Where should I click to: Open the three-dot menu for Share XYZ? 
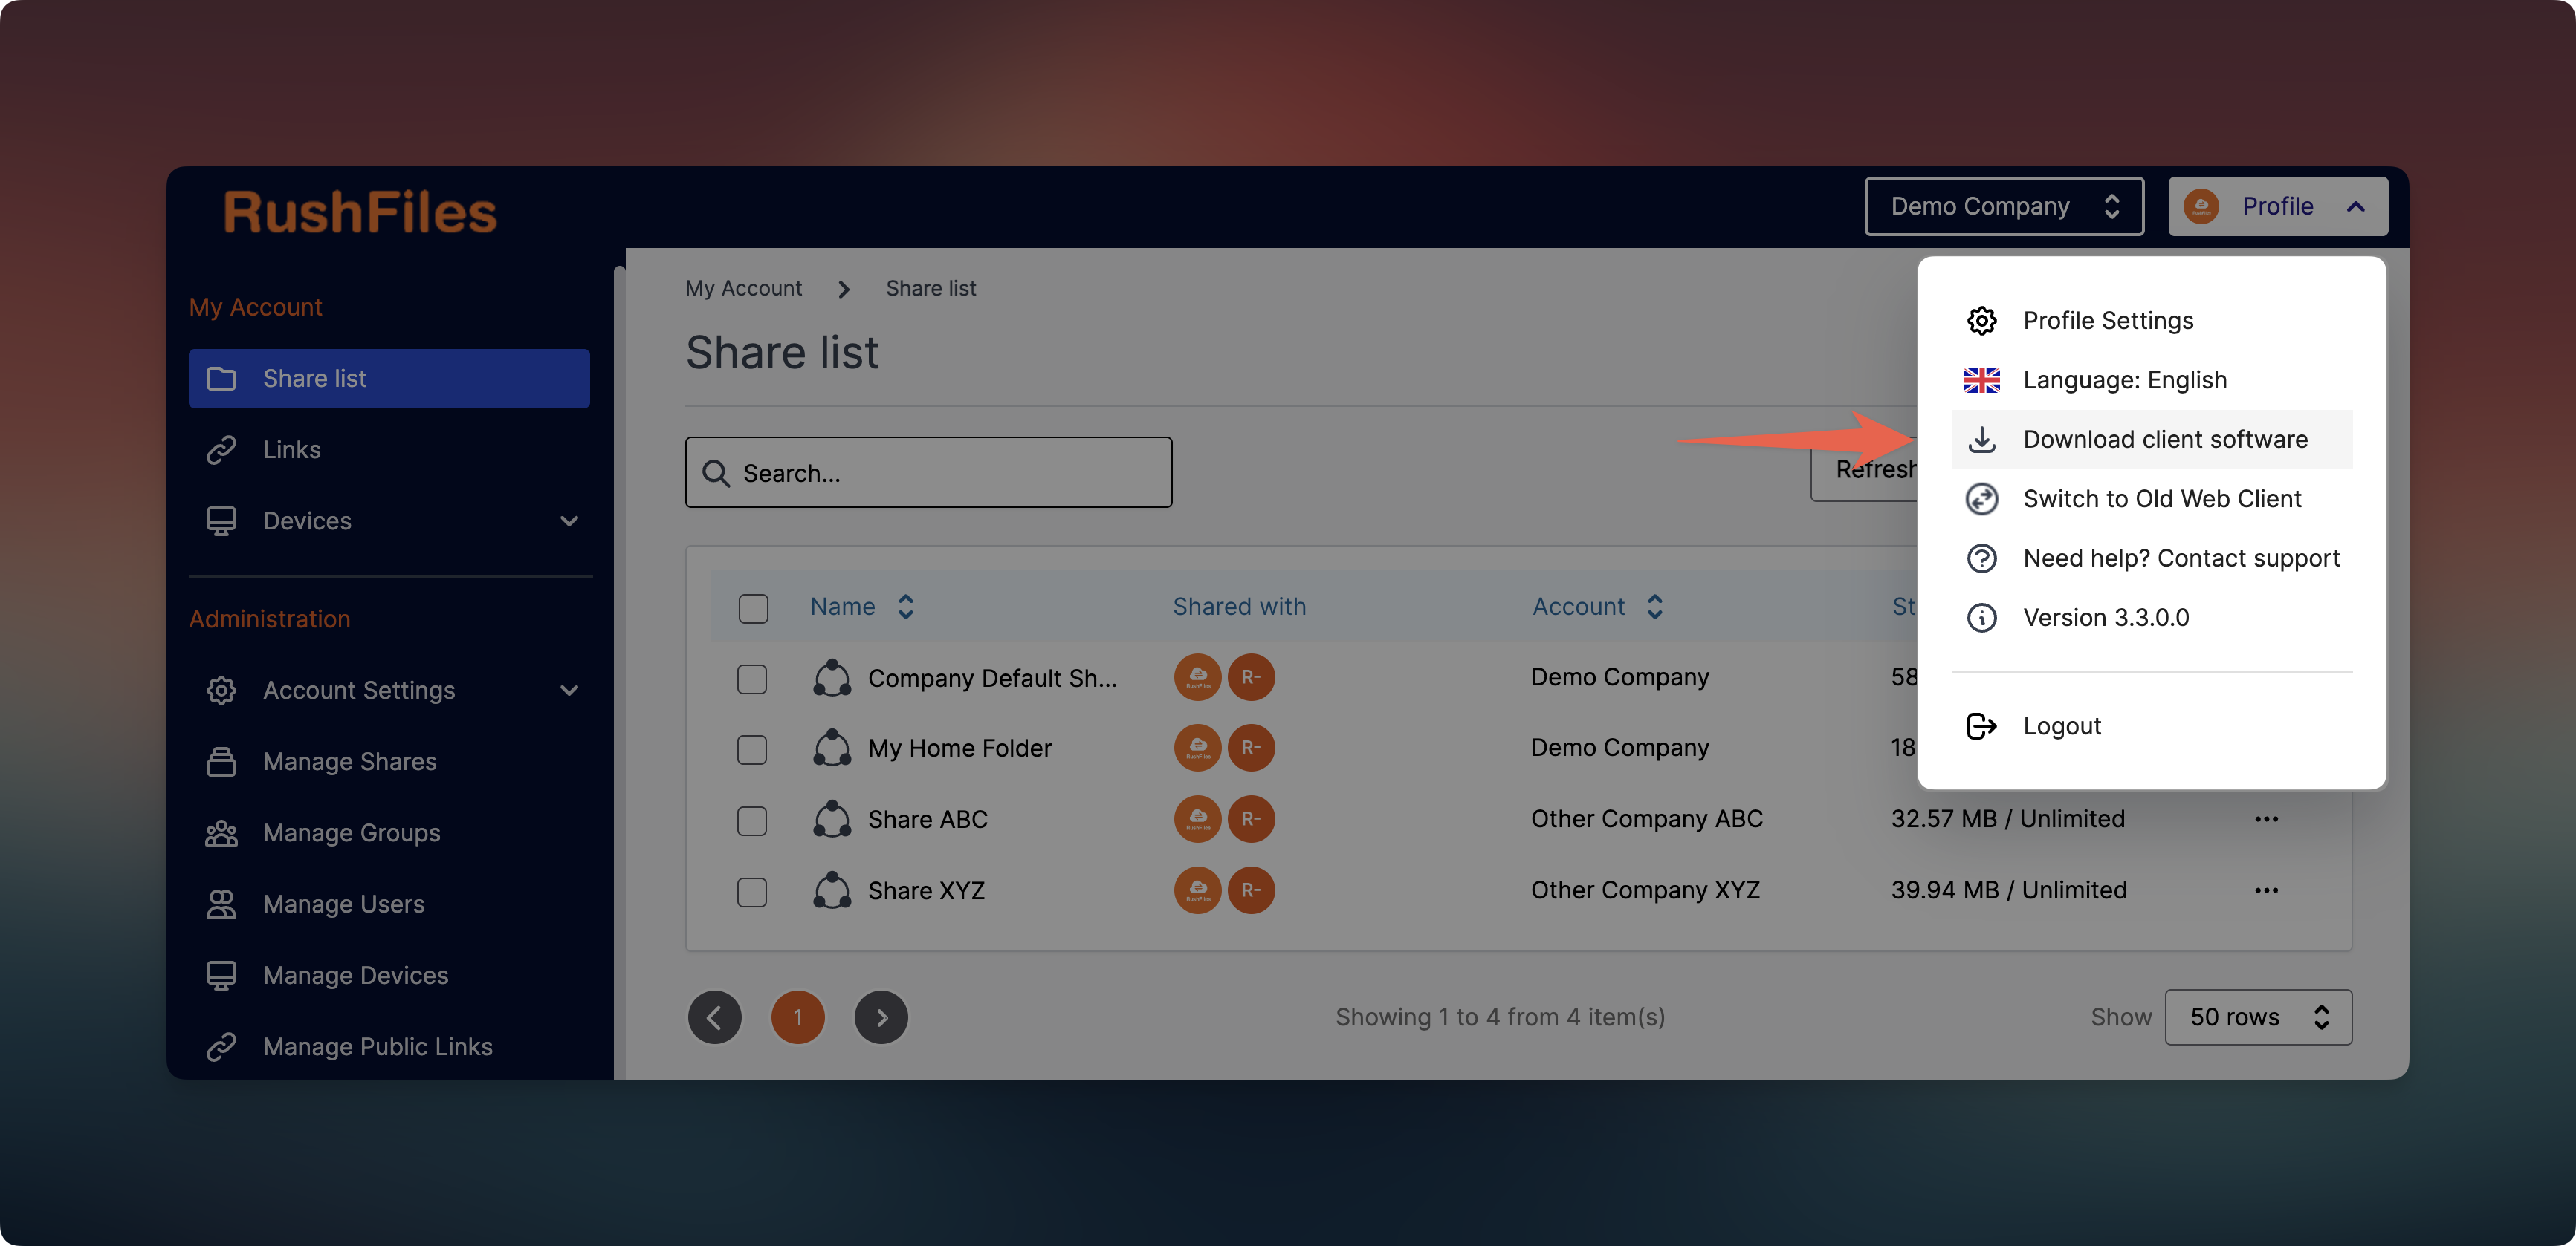[x=2266, y=890]
